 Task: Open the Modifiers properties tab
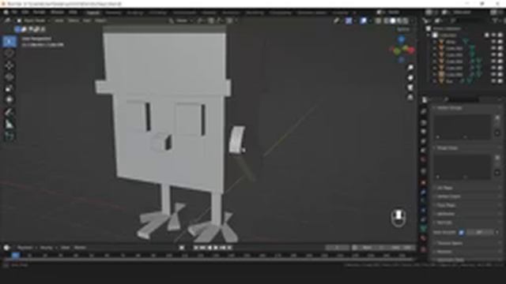[424, 192]
